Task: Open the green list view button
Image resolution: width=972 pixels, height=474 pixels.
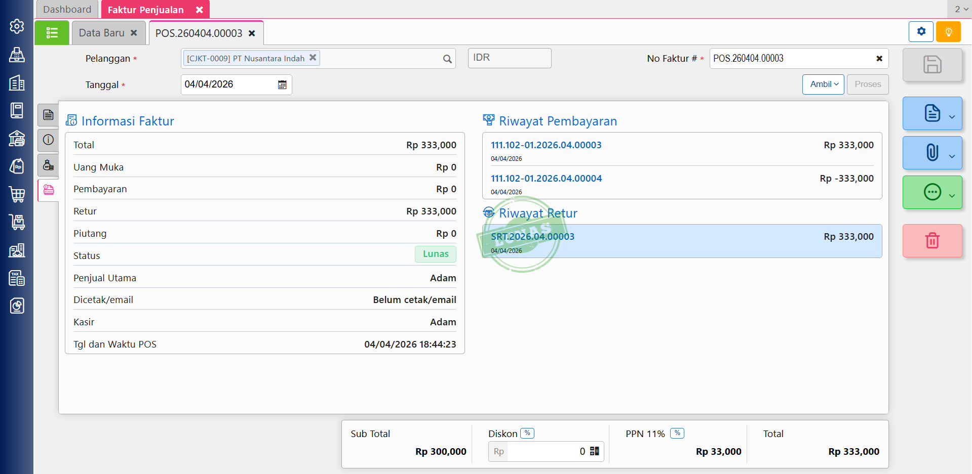Action: point(52,33)
